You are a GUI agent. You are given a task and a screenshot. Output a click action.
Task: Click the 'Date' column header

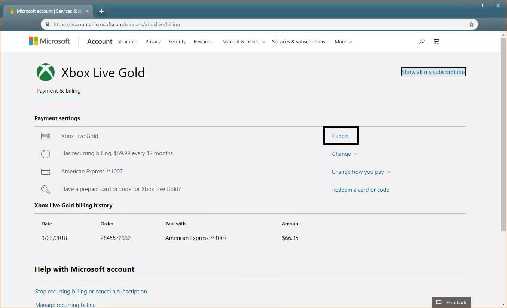point(47,224)
